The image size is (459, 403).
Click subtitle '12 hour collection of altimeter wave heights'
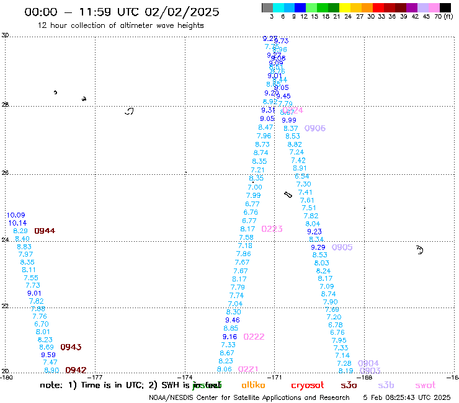click(120, 25)
